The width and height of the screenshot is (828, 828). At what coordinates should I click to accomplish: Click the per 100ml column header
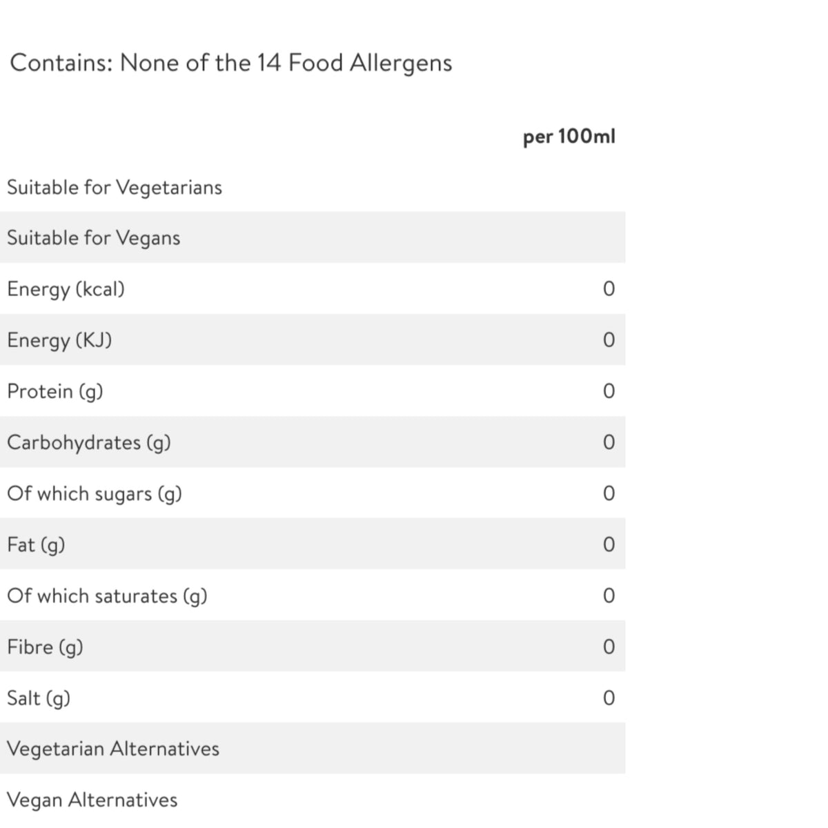point(569,137)
